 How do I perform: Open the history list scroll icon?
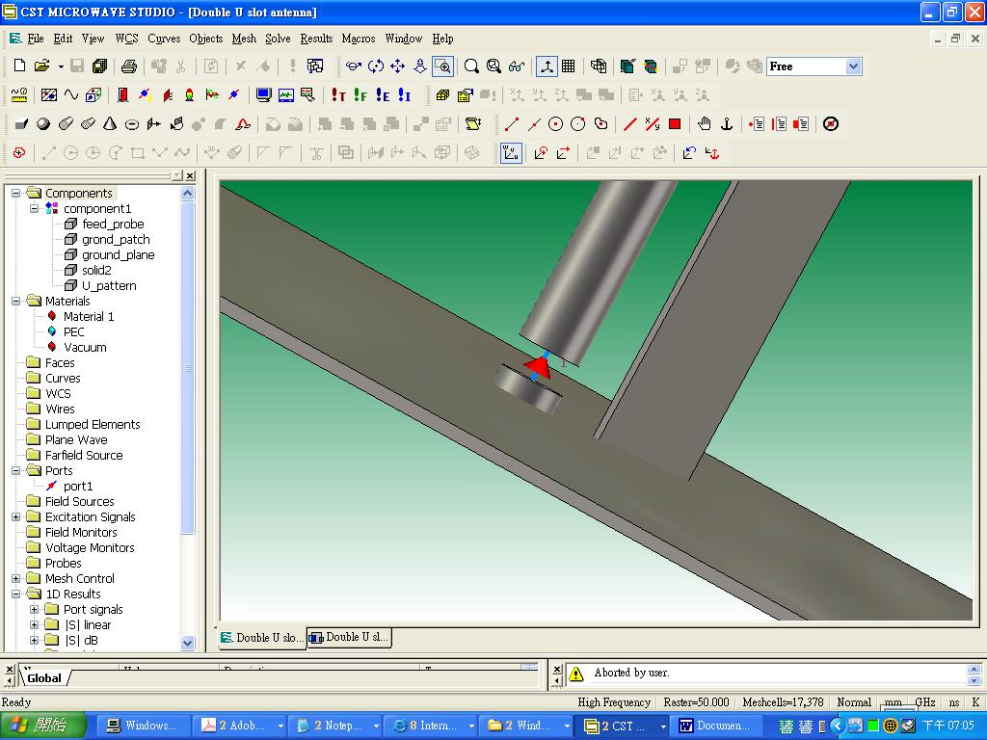473,124
